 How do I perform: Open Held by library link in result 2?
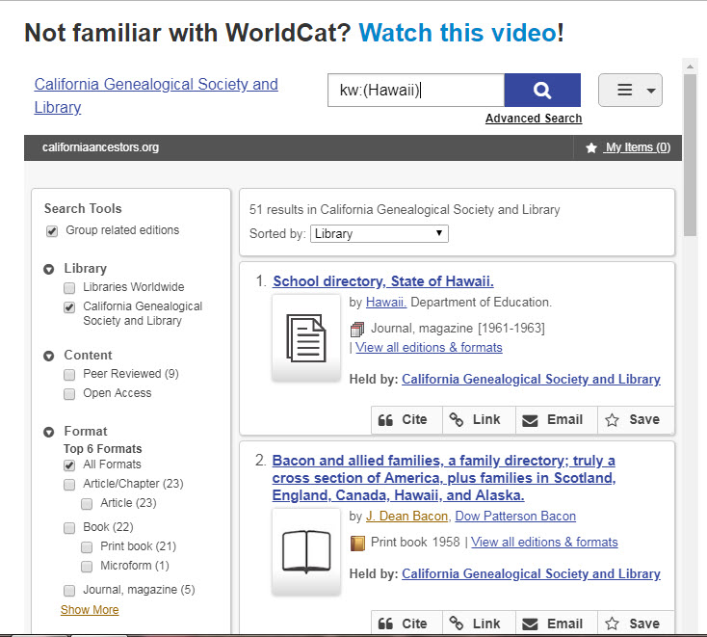point(531,573)
